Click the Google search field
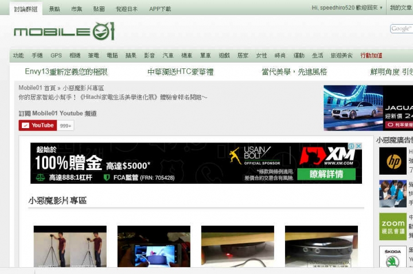The width and height of the screenshot is (413, 274). 402,29
